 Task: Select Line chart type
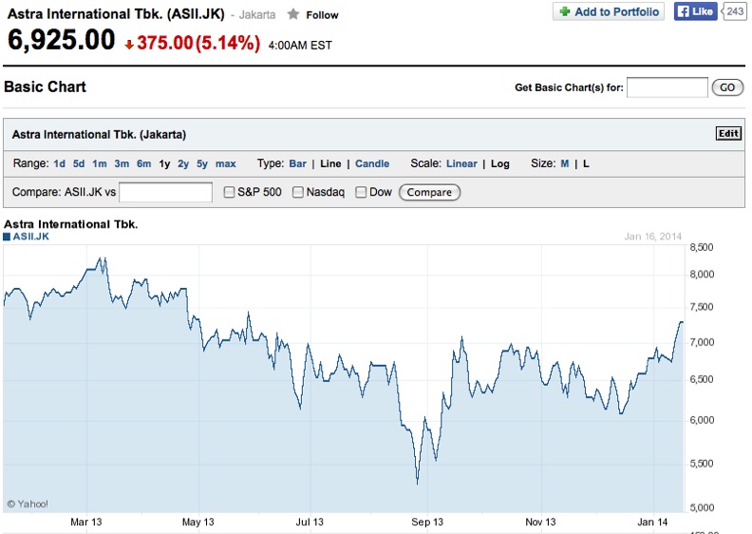point(331,163)
